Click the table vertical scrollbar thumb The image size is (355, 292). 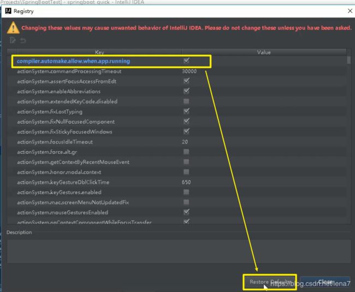349,60
